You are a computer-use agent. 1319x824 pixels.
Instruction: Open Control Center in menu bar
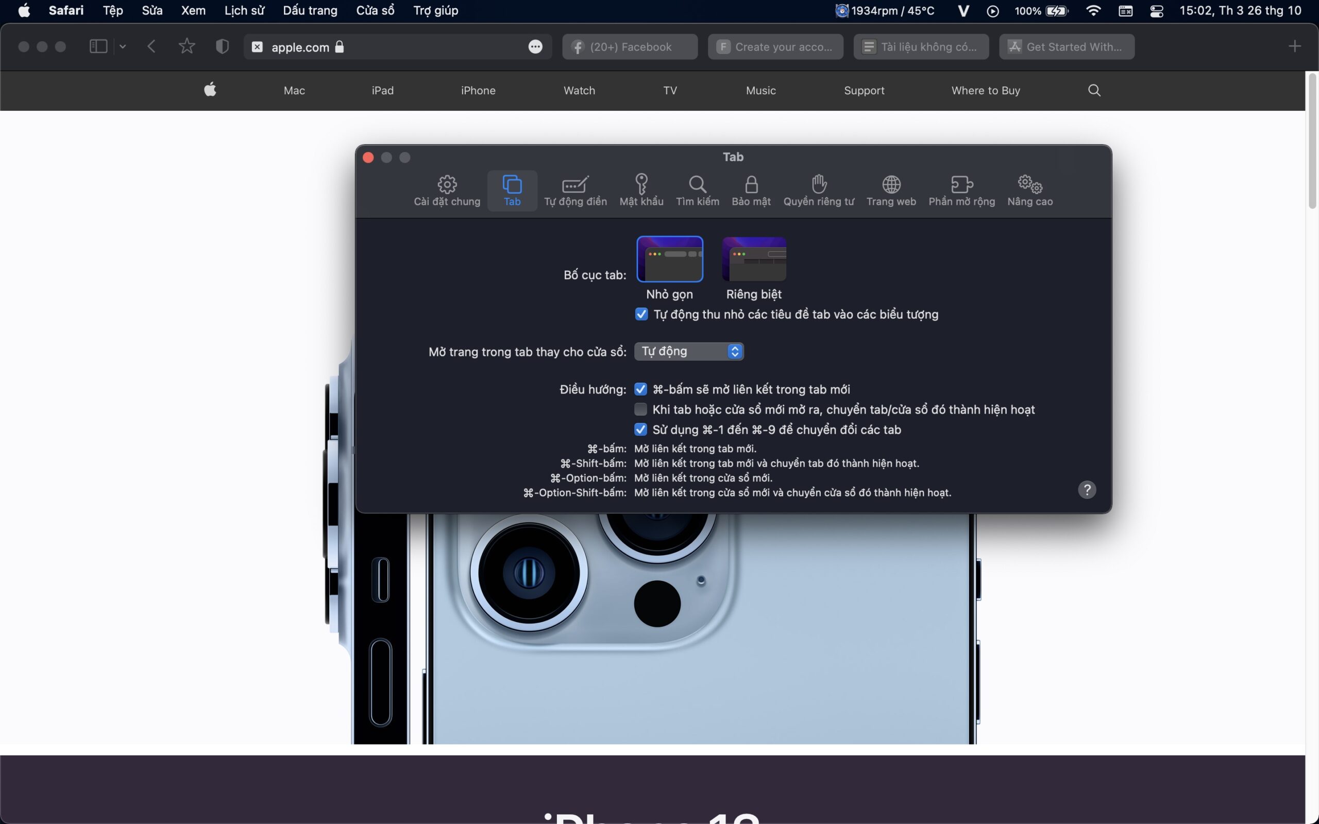tap(1157, 11)
